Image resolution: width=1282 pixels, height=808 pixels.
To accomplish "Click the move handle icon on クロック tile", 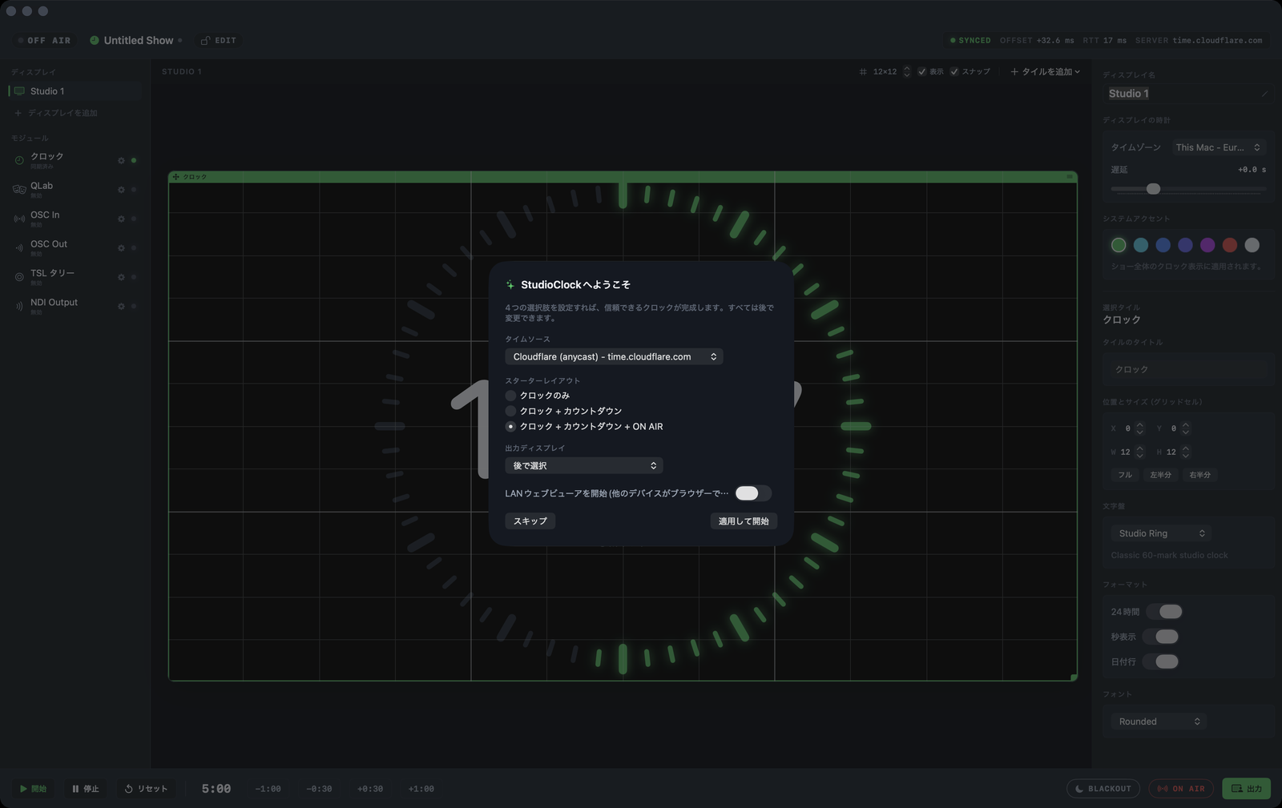I will coord(176,177).
